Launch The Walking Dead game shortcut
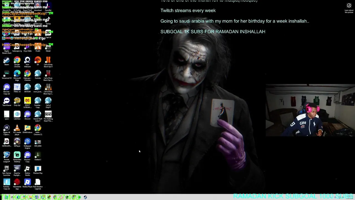 (x=48, y=116)
